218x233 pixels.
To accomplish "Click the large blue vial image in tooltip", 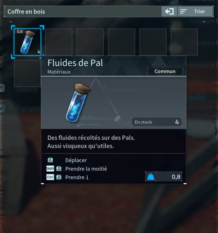I will 78,103.
